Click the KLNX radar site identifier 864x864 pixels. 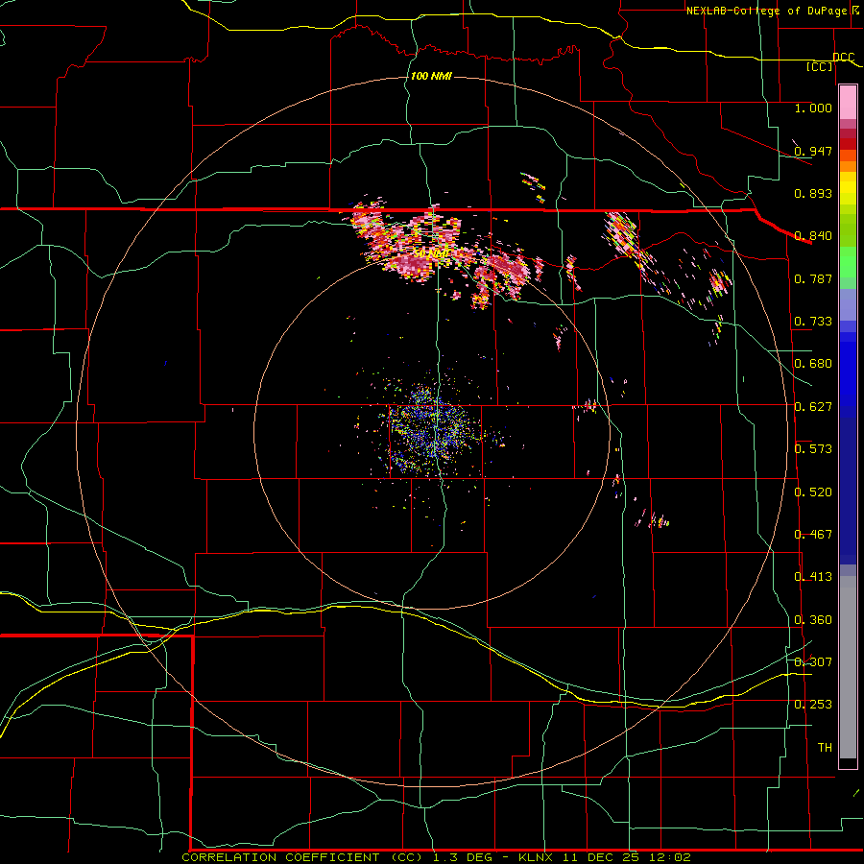click(537, 857)
